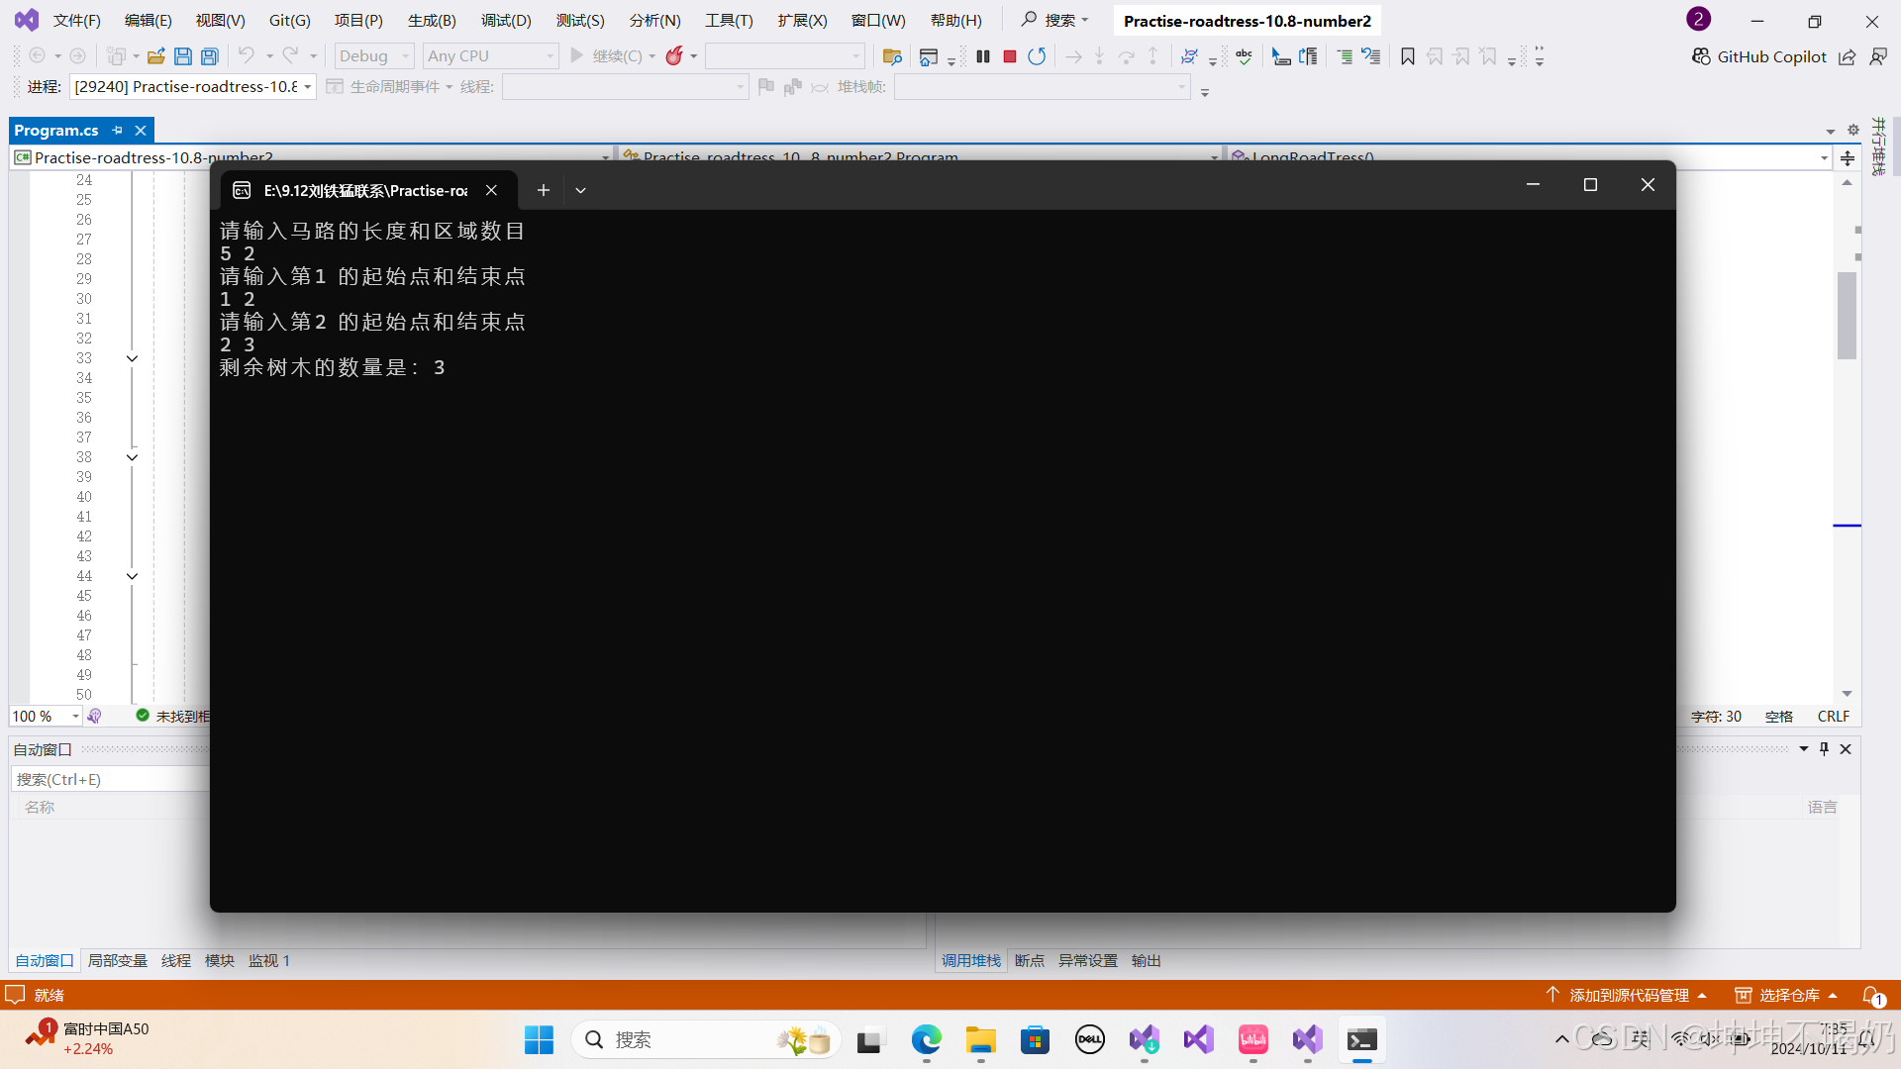The width and height of the screenshot is (1901, 1069).
Task: Collapse code block at line 33
Action: [x=132, y=358]
